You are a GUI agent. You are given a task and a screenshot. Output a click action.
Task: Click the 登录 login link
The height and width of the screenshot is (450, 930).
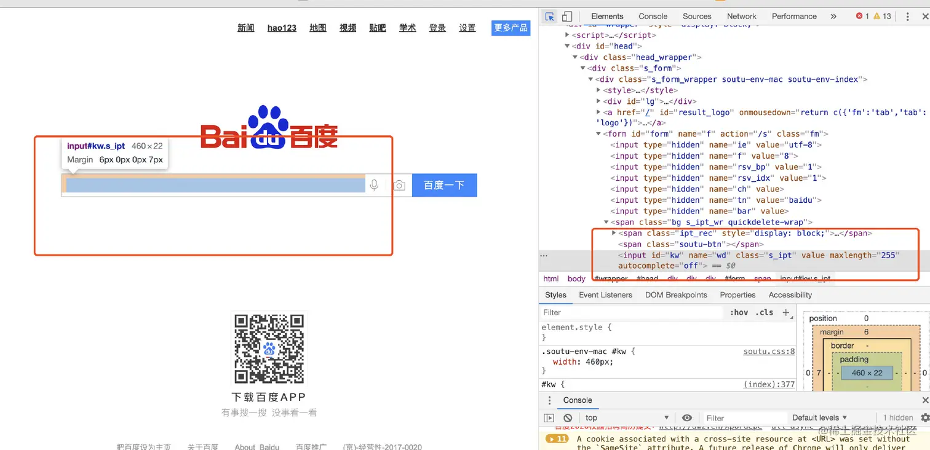(437, 28)
